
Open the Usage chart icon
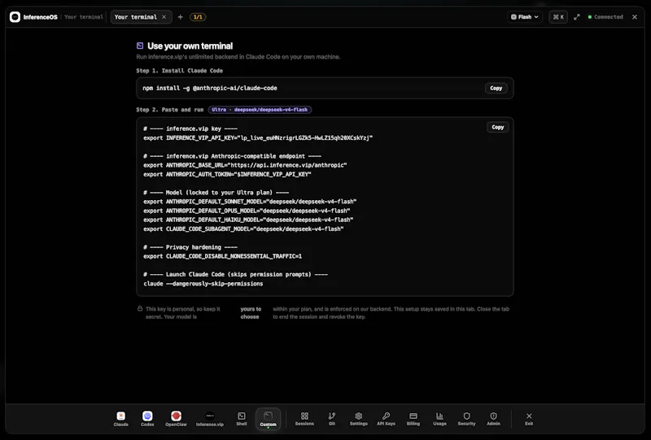point(439,418)
